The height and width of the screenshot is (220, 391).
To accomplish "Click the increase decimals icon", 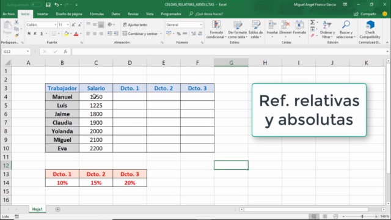I will pos(194,34).
